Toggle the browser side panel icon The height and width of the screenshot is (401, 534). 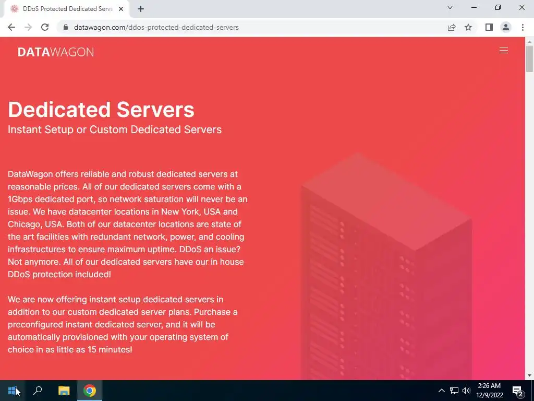click(x=489, y=27)
